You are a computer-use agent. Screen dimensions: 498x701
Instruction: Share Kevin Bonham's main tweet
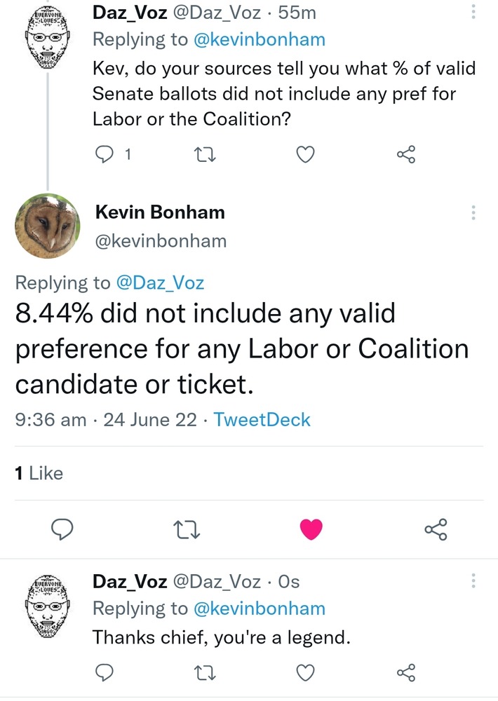[x=436, y=530]
